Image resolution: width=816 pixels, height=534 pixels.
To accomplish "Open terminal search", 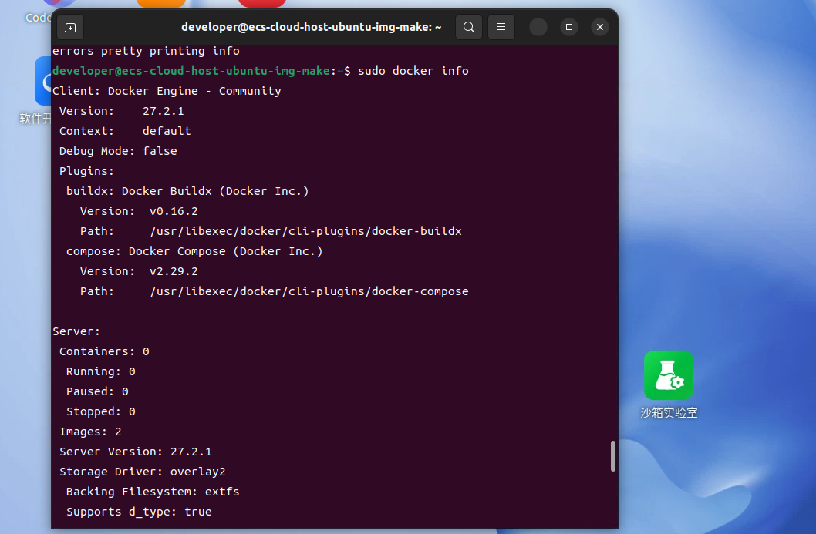I will pos(468,27).
